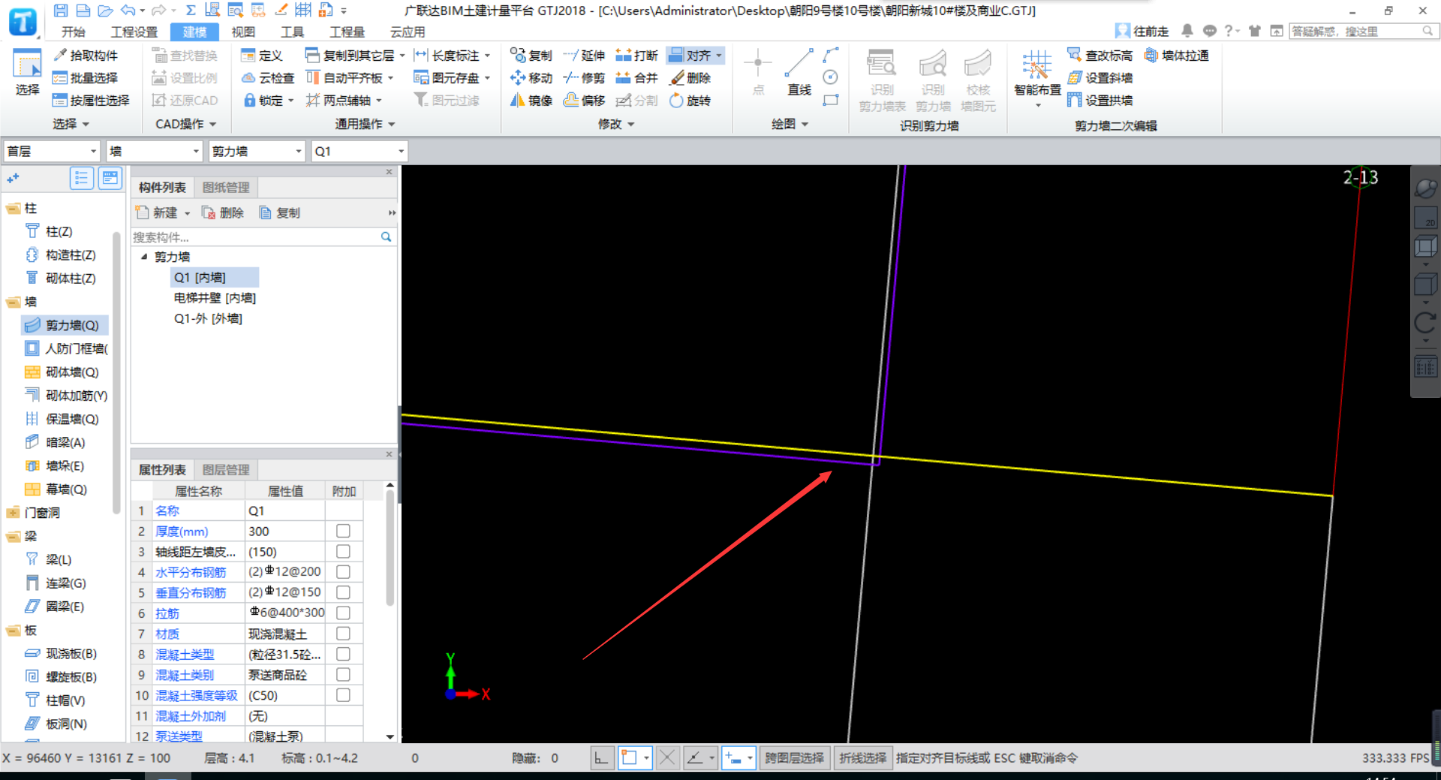The image size is (1441, 780).
Task: Expand the 对齐 align dropdown arrow
Action: pos(719,56)
